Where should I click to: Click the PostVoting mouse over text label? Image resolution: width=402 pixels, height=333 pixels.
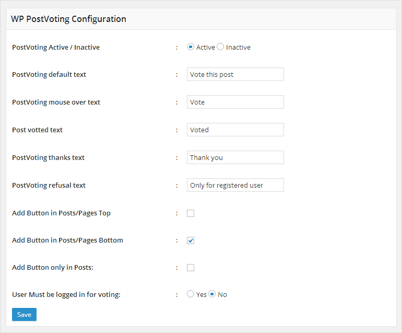(x=56, y=102)
